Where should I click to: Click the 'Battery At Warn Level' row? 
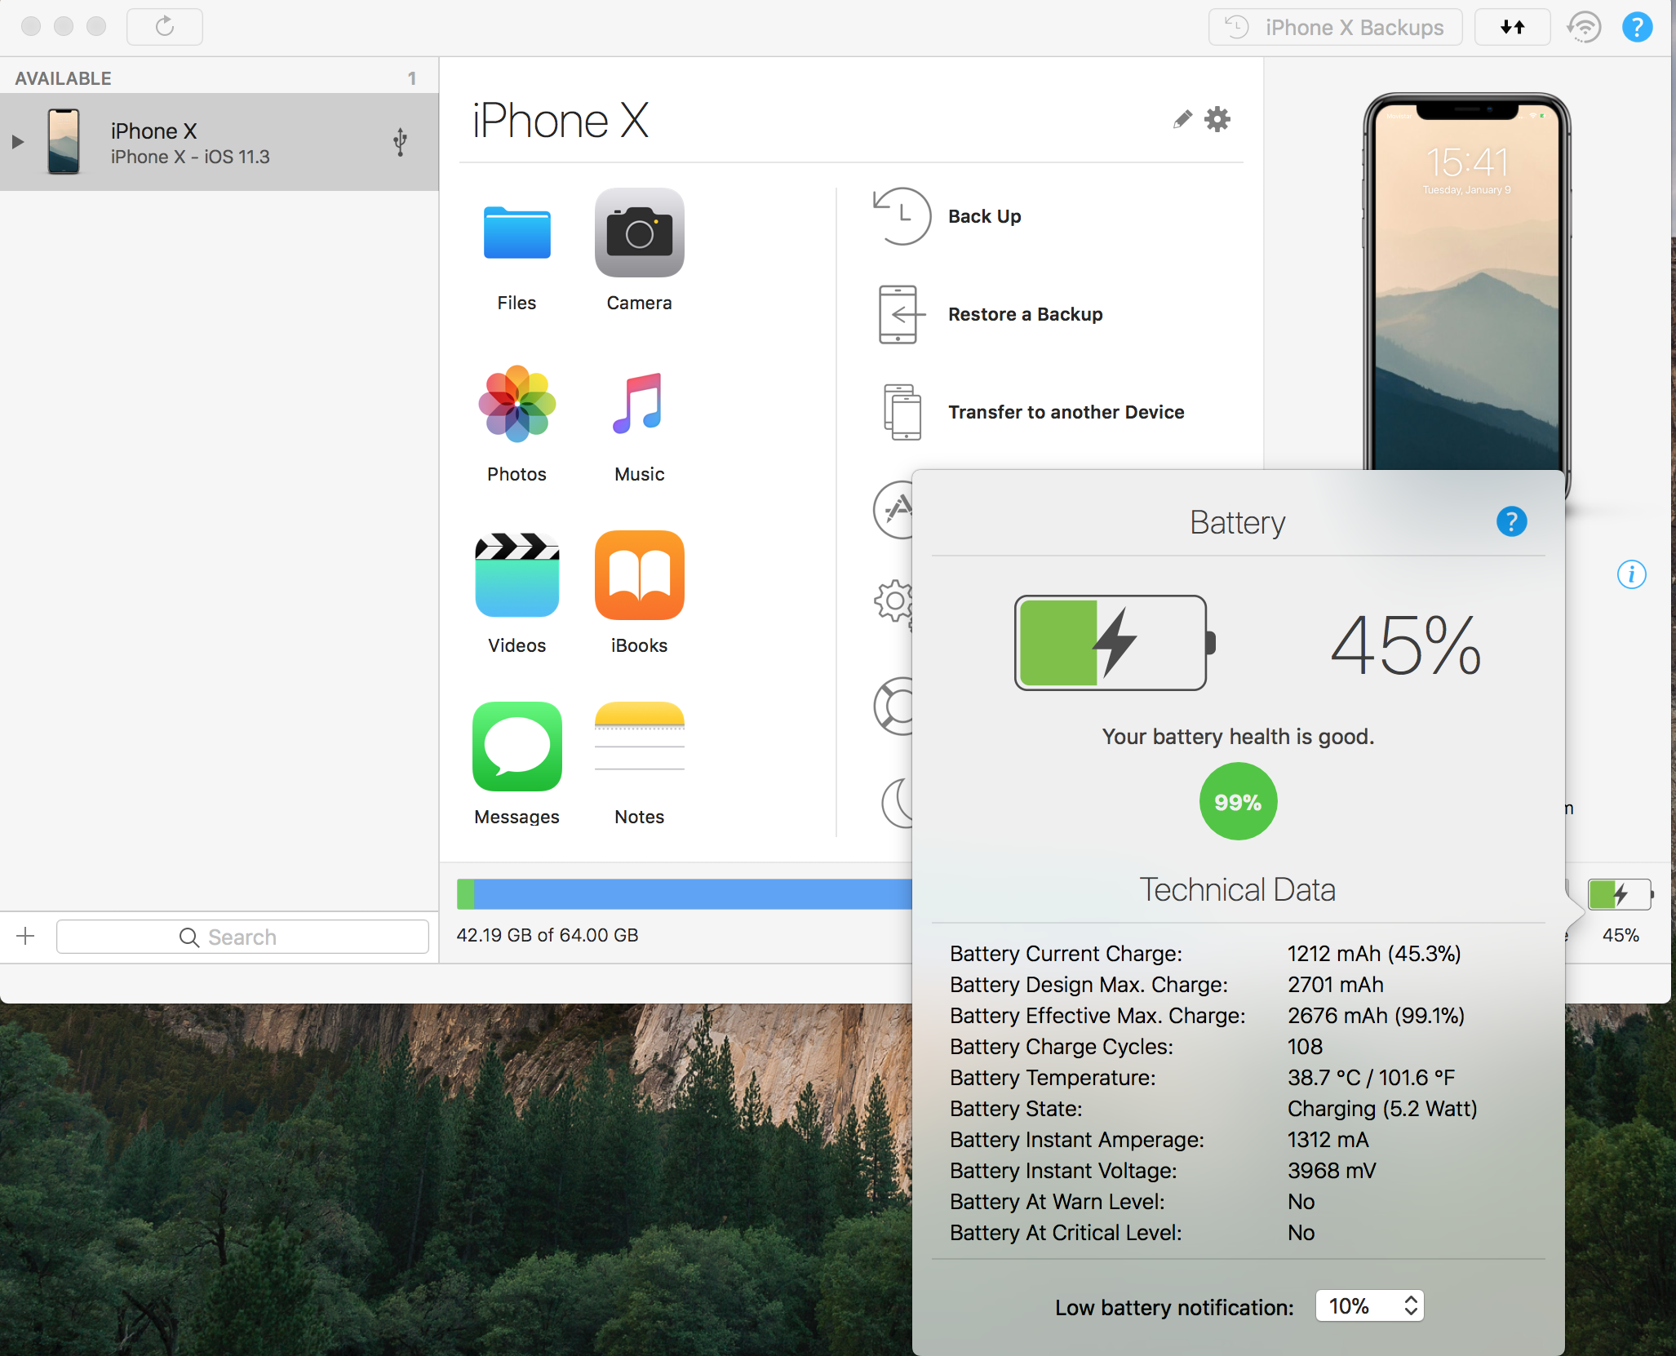(1133, 1201)
